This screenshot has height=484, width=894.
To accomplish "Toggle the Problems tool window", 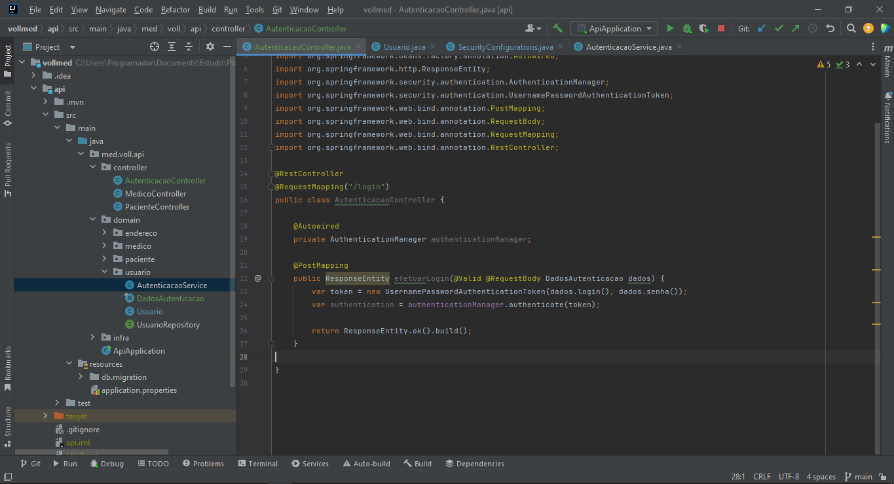I will [203, 463].
